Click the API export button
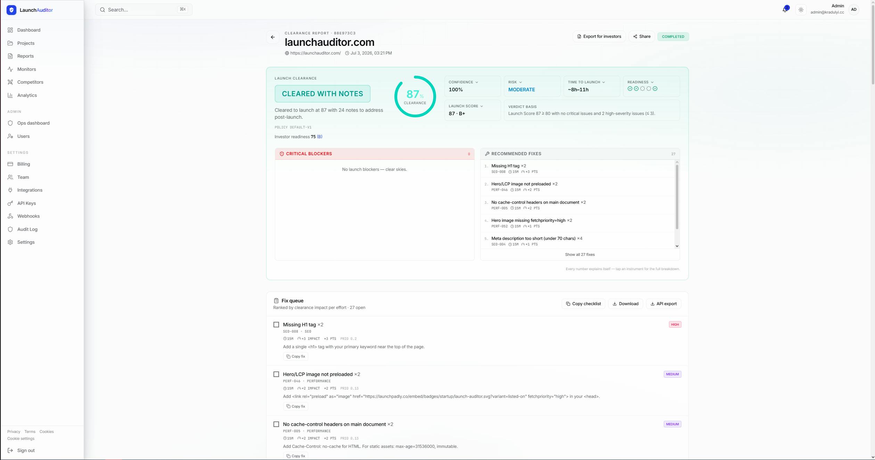 663,304
